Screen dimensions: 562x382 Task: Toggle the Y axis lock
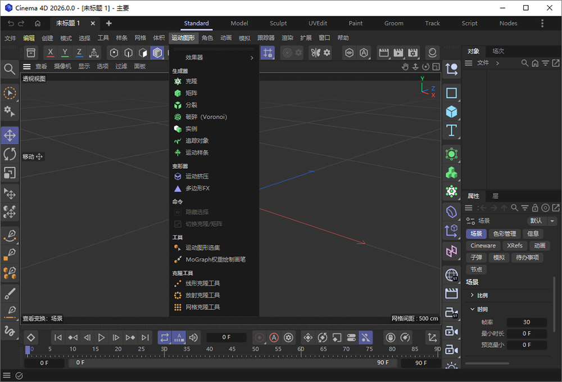tap(65, 52)
